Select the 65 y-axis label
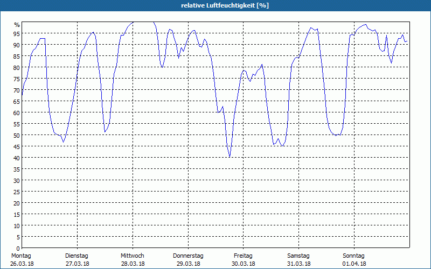Screen dimensions: 431x269 [x=17, y=101]
